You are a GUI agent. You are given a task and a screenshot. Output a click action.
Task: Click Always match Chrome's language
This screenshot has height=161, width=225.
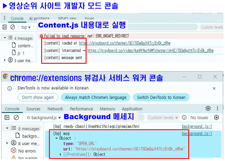[95, 97]
